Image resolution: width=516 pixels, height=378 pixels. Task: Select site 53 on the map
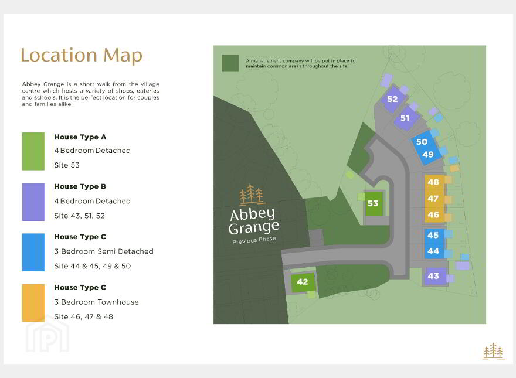click(x=374, y=203)
